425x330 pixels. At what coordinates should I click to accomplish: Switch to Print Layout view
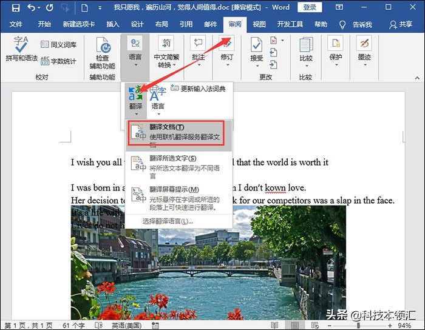click(294, 325)
